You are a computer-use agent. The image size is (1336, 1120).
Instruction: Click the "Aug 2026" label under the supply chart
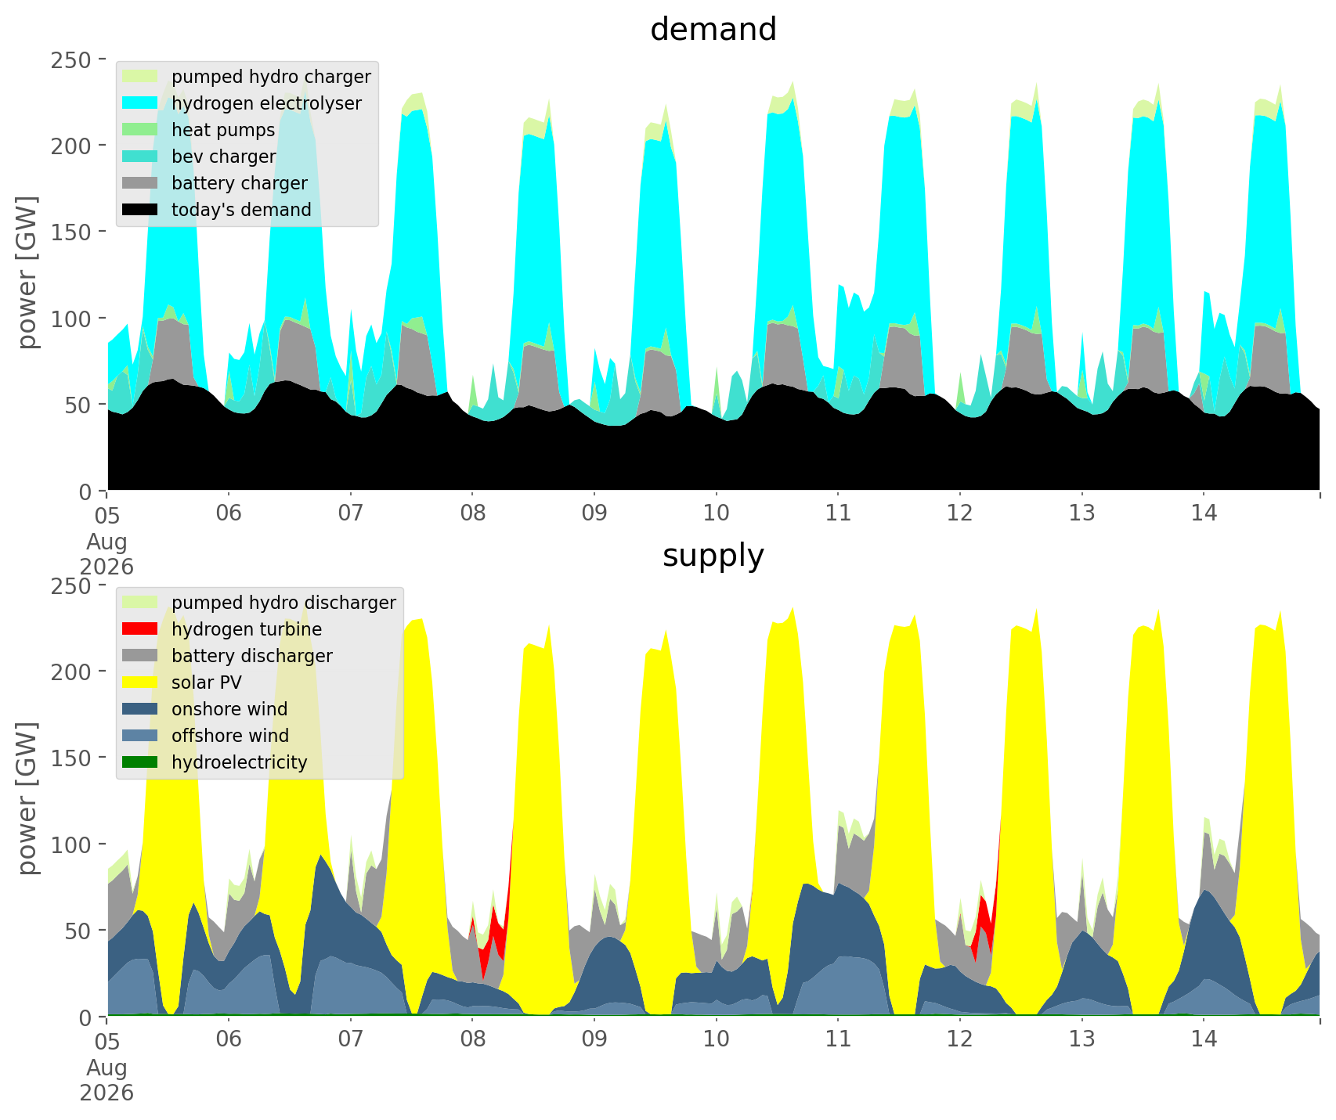[x=107, y=1080]
